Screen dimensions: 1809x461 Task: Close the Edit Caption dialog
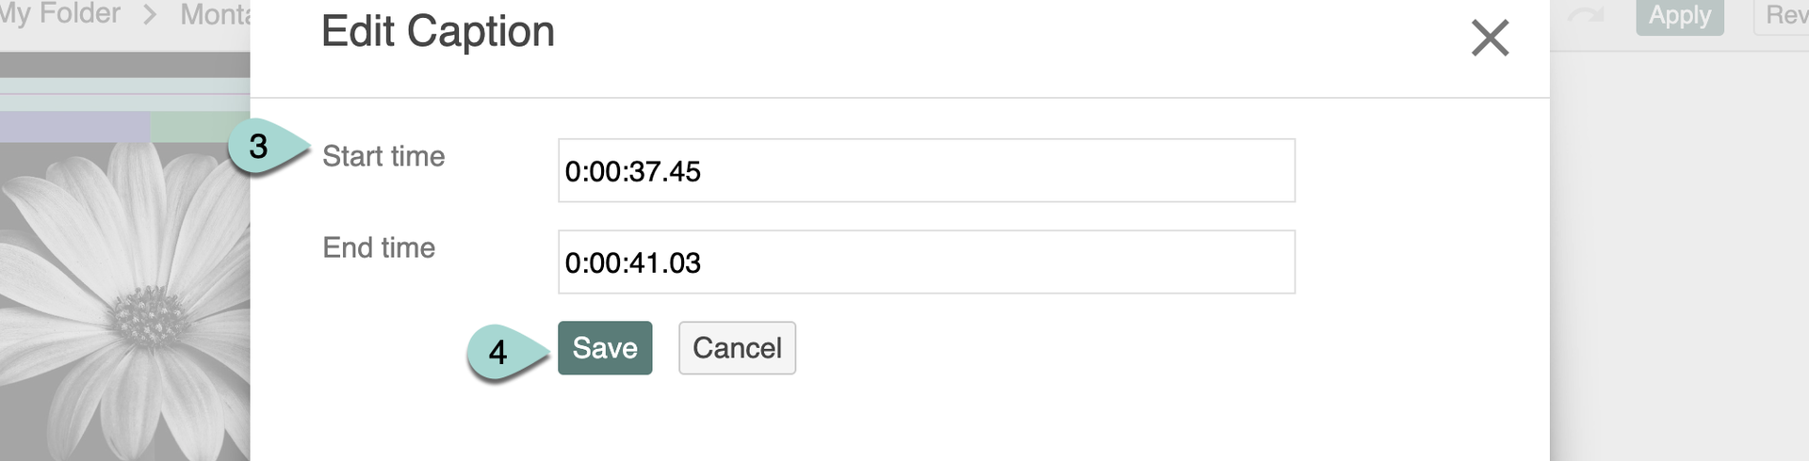click(1490, 39)
